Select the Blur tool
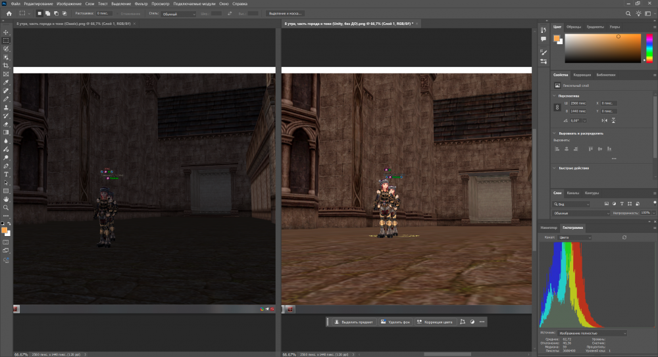The width and height of the screenshot is (658, 357). coord(6,141)
